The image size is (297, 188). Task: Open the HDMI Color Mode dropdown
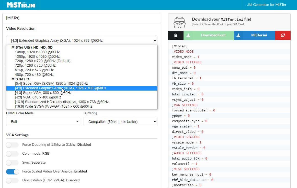(43, 122)
